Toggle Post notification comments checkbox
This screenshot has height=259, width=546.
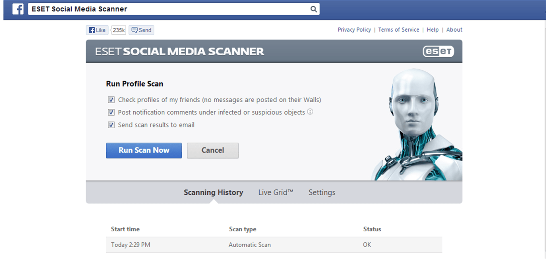[x=111, y=112]
